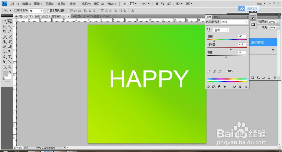Delete the adjustment layer via the trash icon
The image size is (282, 152).
pyautogui.click(x=246, y=87)
